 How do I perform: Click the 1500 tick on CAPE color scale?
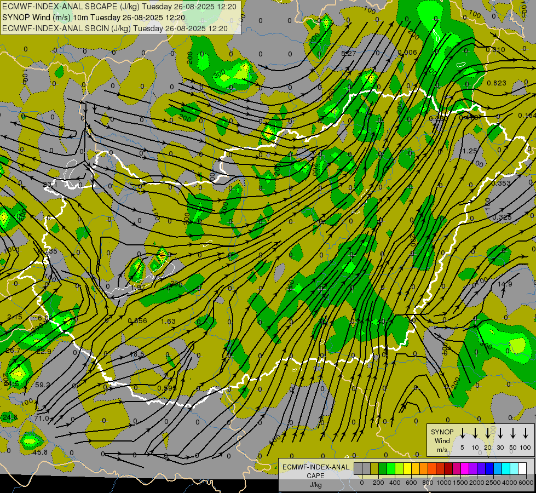tap(460, 483)
